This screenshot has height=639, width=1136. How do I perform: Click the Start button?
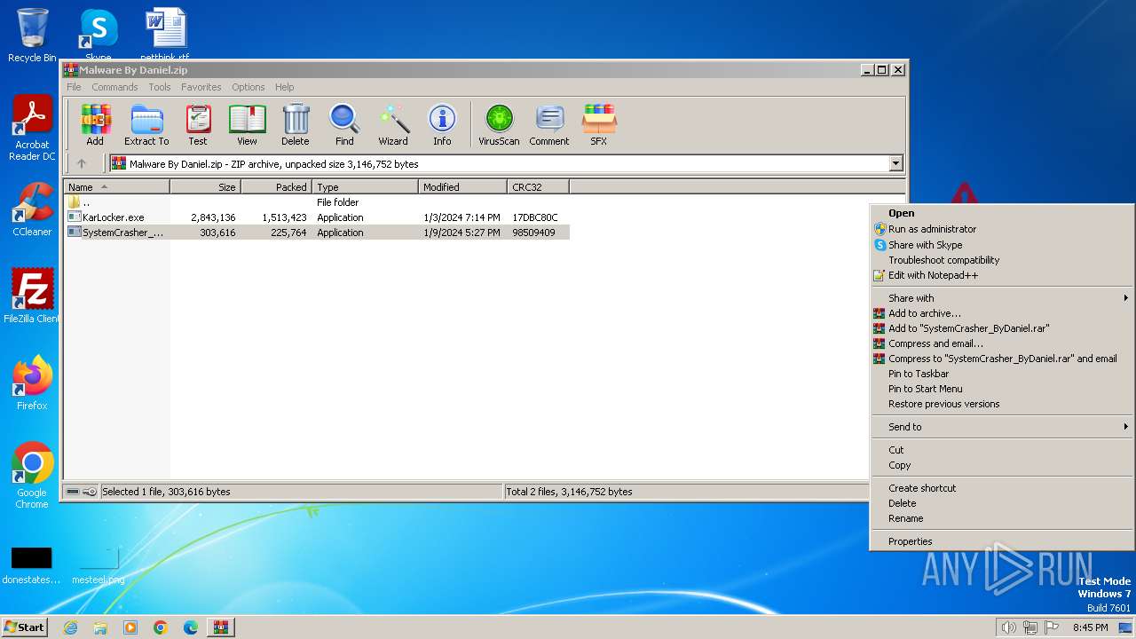24,627
